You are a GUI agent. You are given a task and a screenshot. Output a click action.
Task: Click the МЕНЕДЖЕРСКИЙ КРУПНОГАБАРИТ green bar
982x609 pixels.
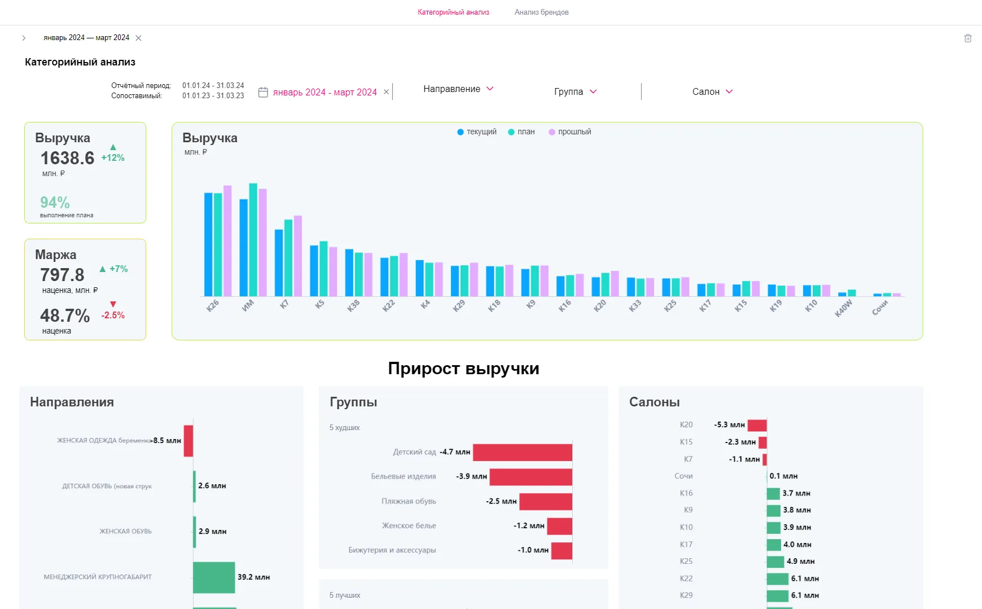[x=214, y=577]
